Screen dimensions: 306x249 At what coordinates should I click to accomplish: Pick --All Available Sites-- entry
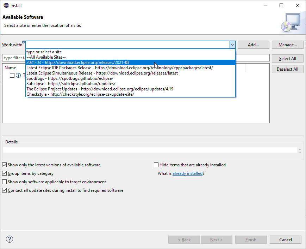[46, 57]
